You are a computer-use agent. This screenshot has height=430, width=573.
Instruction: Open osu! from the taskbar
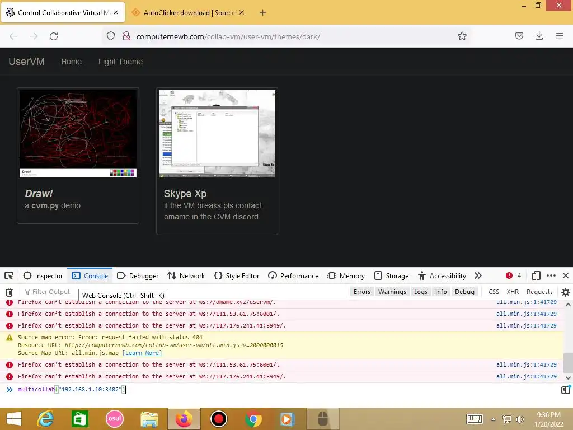point(115,419)
